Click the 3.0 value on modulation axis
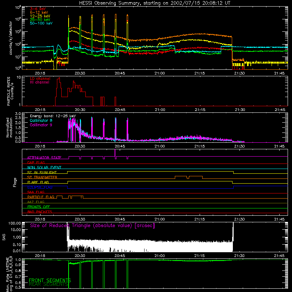Screen dimensions: 292x292 click(18, 114)
